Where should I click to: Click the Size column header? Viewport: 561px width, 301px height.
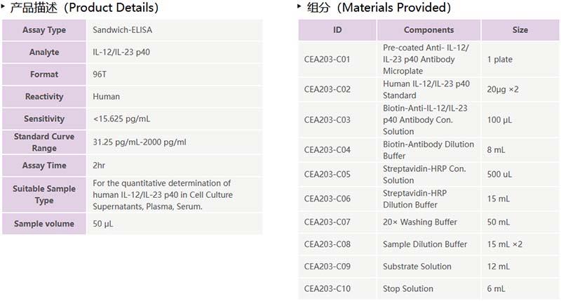tap(520, 30)
